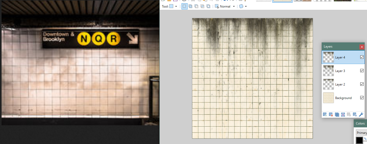This screenshot has width=367, height=144.
Task: Select the Layer 4 row
Action: [343, 57]
